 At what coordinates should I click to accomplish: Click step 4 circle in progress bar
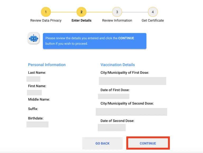[x=153, y=12]
